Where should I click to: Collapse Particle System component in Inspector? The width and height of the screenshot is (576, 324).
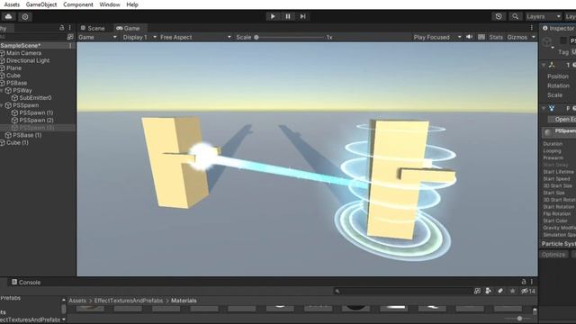pyautogui.click(x=544, y=108)
